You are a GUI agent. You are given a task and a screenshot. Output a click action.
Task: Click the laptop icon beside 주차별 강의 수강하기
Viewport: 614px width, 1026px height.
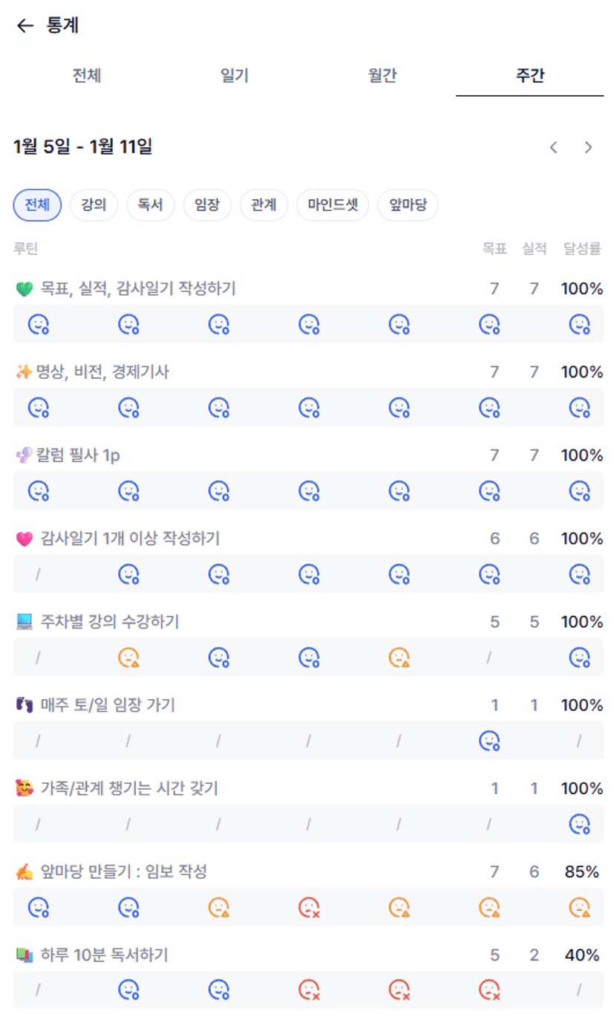coord(25,622)
